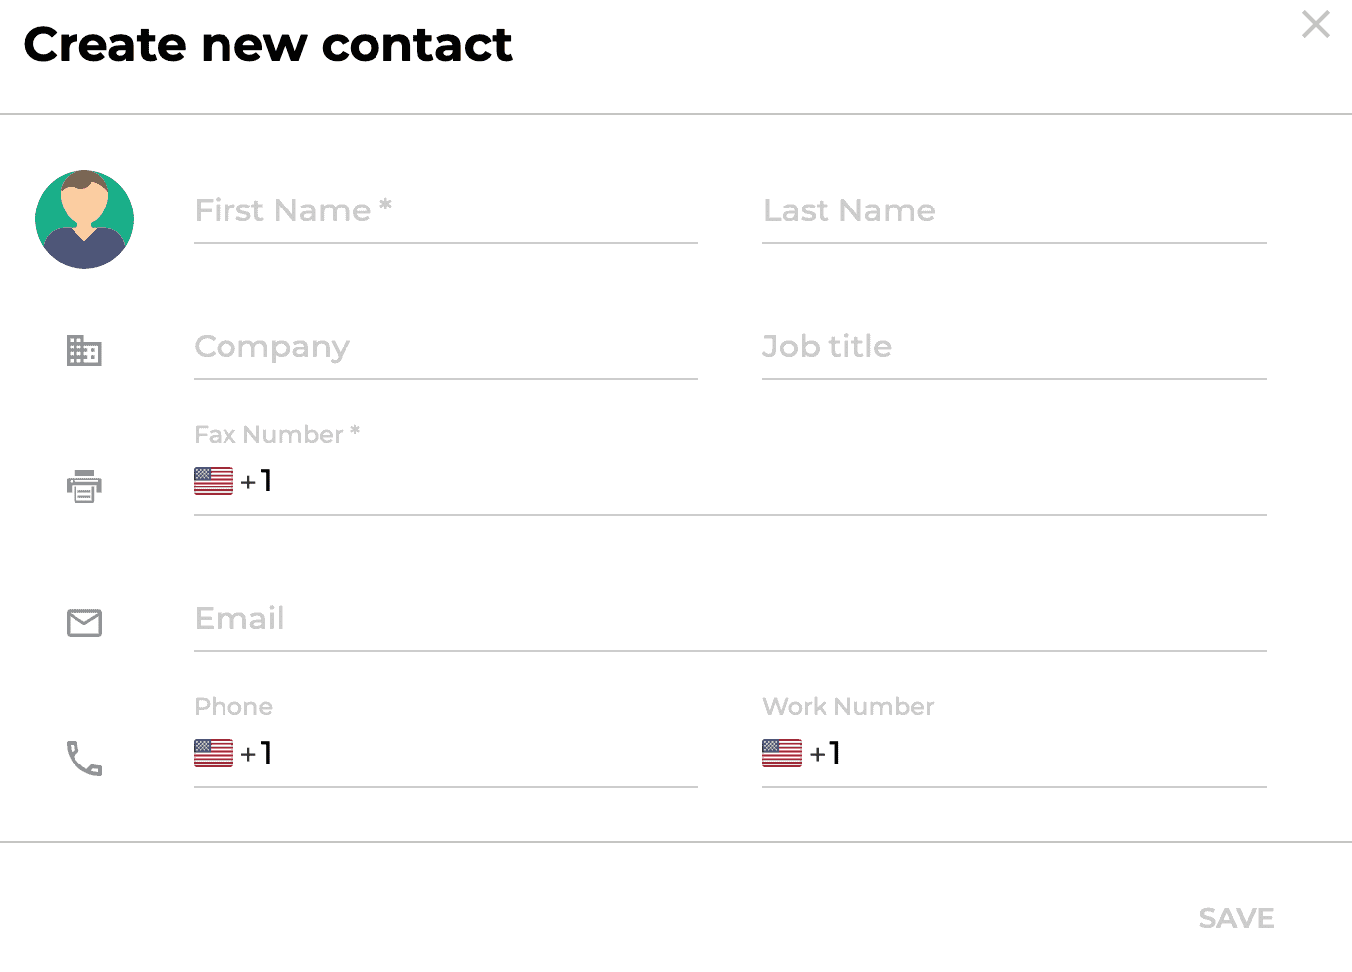Select the US flag next to Work Number
The width and height of the screenshot is (1352, 972).
coord(781,753)
